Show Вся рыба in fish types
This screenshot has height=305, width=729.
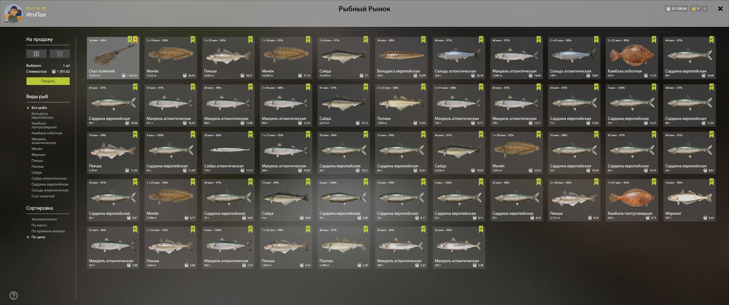(x=39, y=108)
